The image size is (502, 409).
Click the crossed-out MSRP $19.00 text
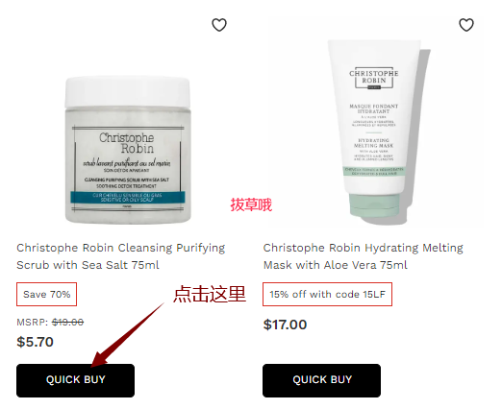coord(67,322)
